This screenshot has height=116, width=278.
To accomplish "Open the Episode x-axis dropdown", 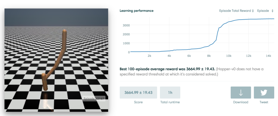I will coord(265,11).
